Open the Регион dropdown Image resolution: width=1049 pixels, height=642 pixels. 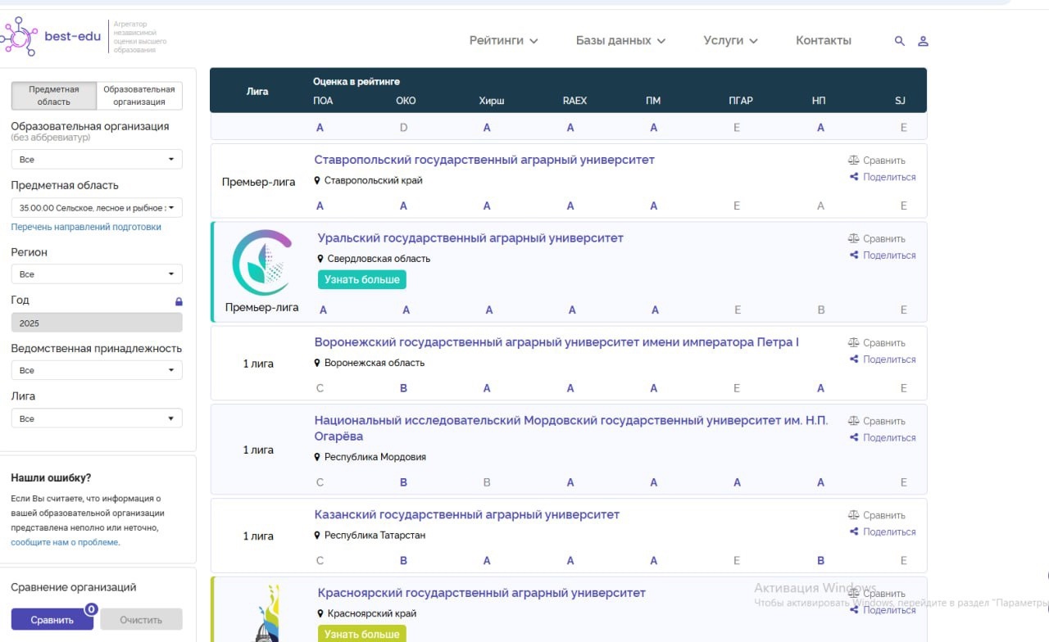[x=97, y=274]
